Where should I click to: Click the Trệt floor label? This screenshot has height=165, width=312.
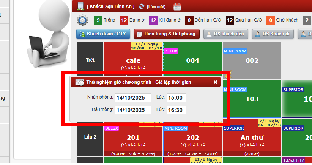click(90, 60)
